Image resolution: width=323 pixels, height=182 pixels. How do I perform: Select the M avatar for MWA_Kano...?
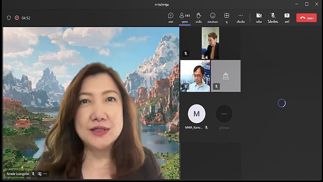coord(197,114)
